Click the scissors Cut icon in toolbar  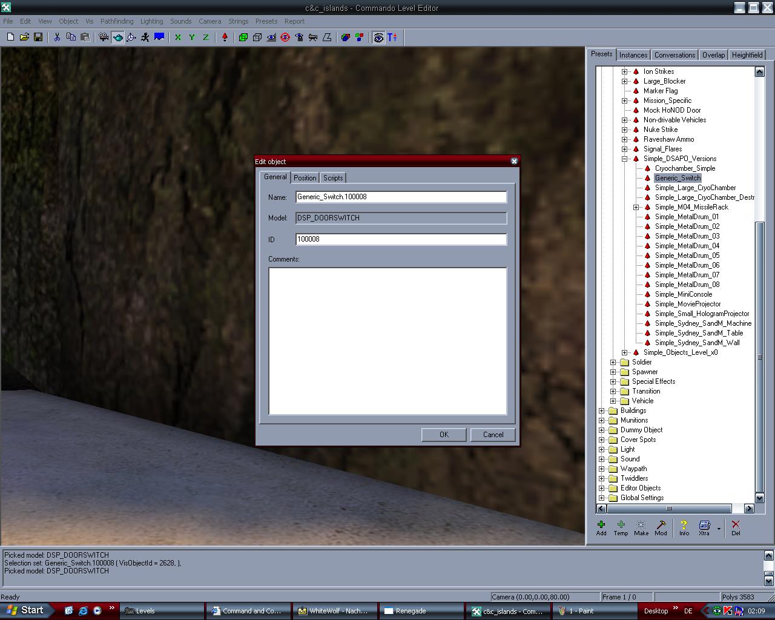click(x=57, y=38)
